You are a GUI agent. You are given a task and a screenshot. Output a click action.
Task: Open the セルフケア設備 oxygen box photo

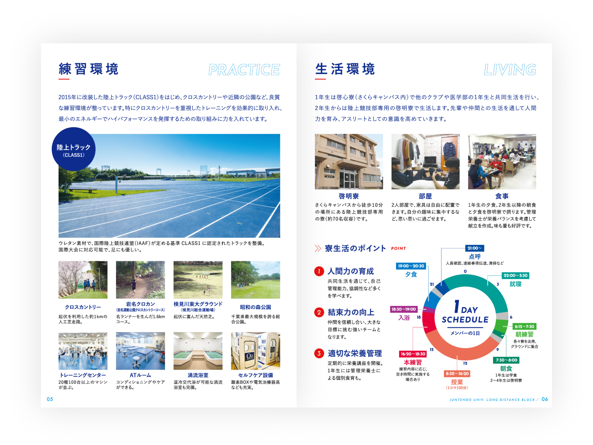tap(255, 351)
